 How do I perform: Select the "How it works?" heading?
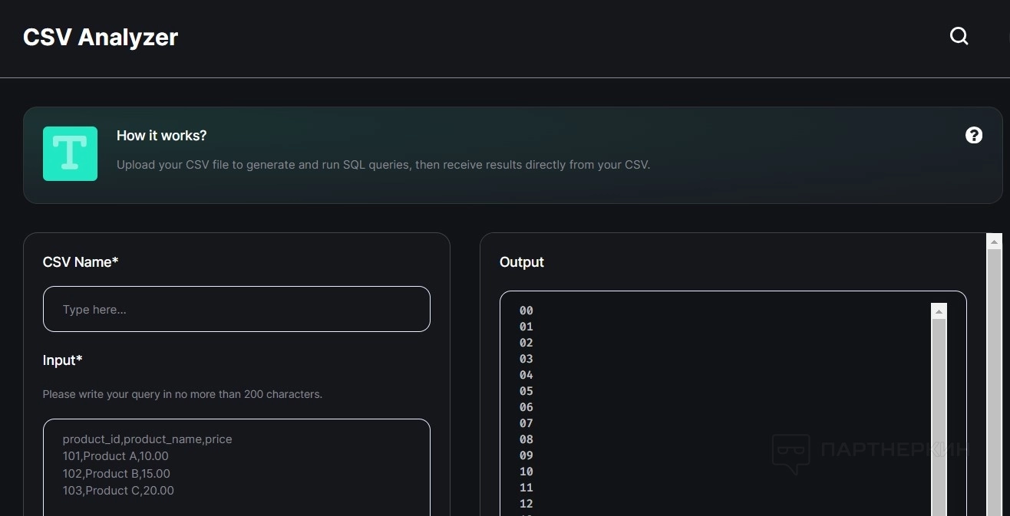161,136
